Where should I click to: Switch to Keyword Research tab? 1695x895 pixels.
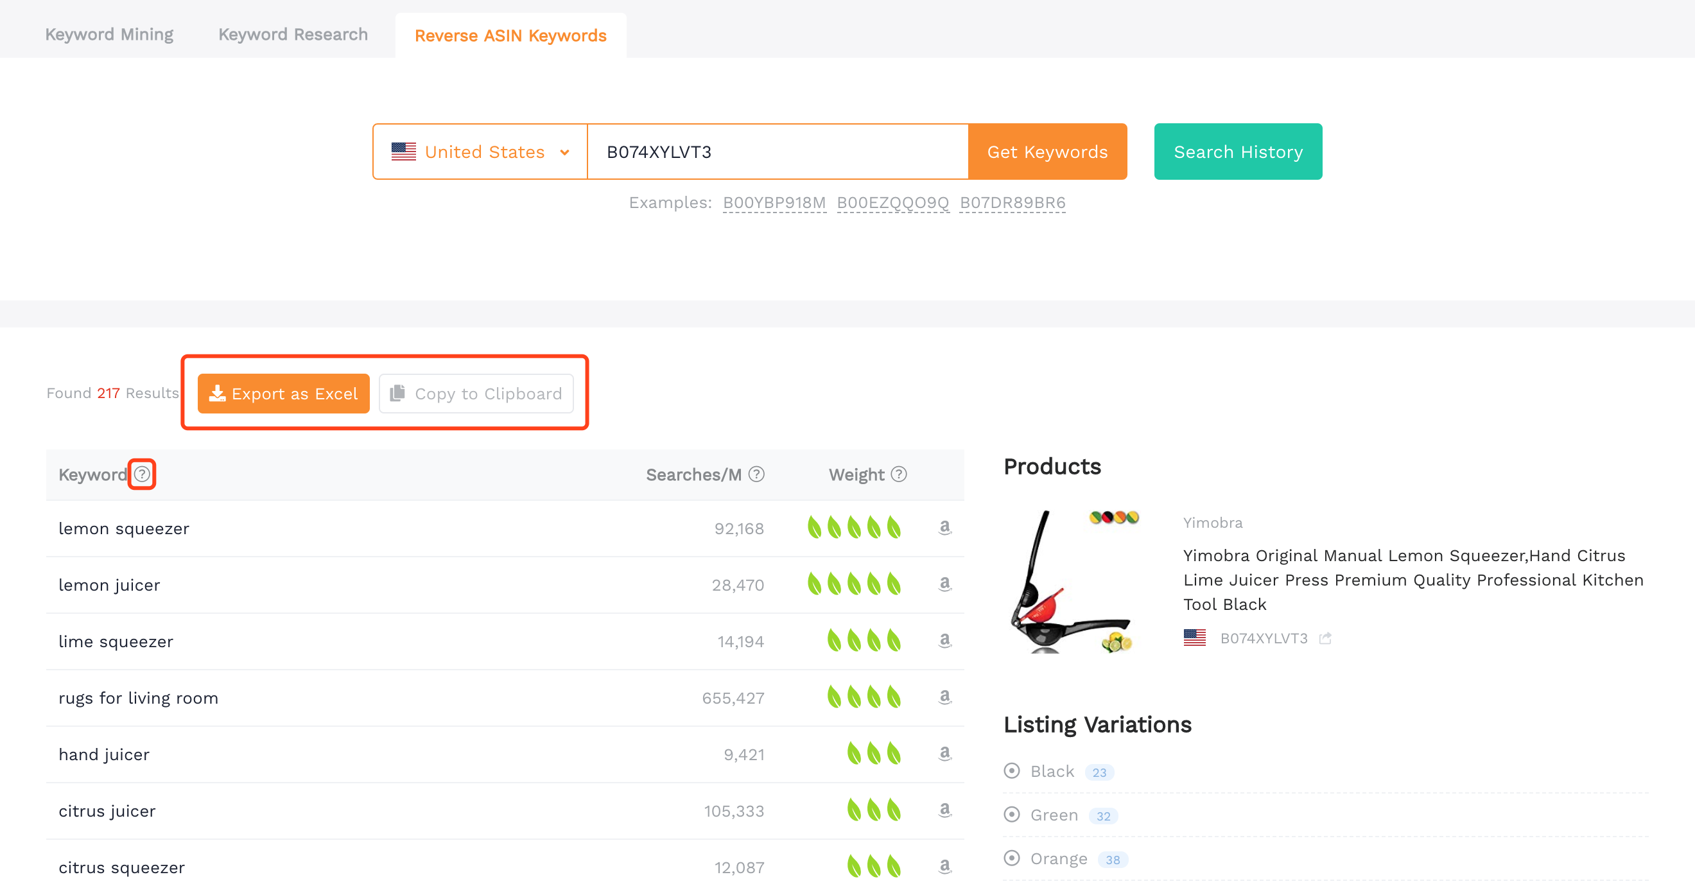[x=293, y=35]
